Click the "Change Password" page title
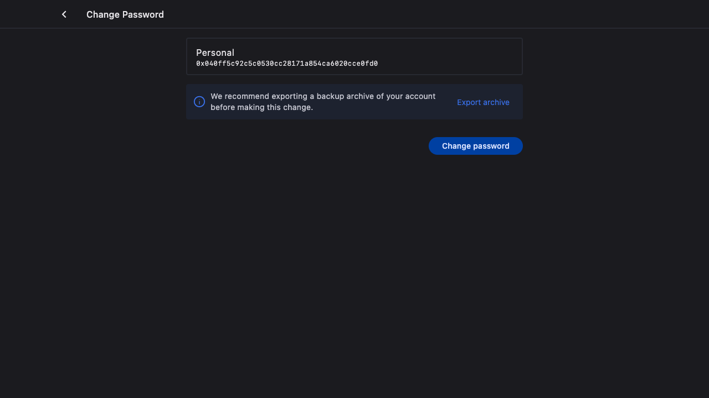 [x=125, y=14]
